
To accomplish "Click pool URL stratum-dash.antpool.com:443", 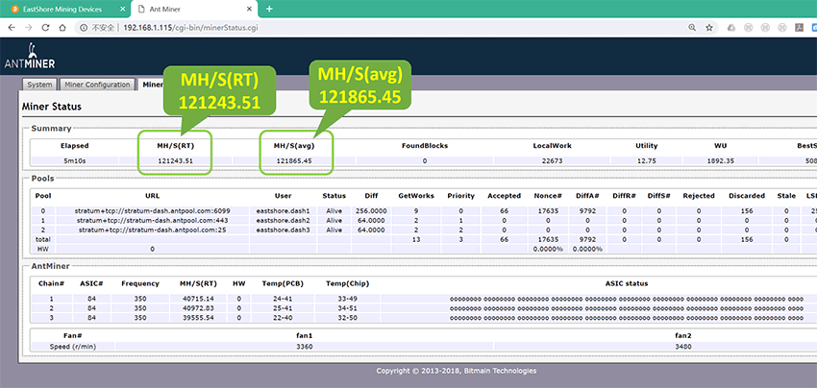I will tap(153, 220).
